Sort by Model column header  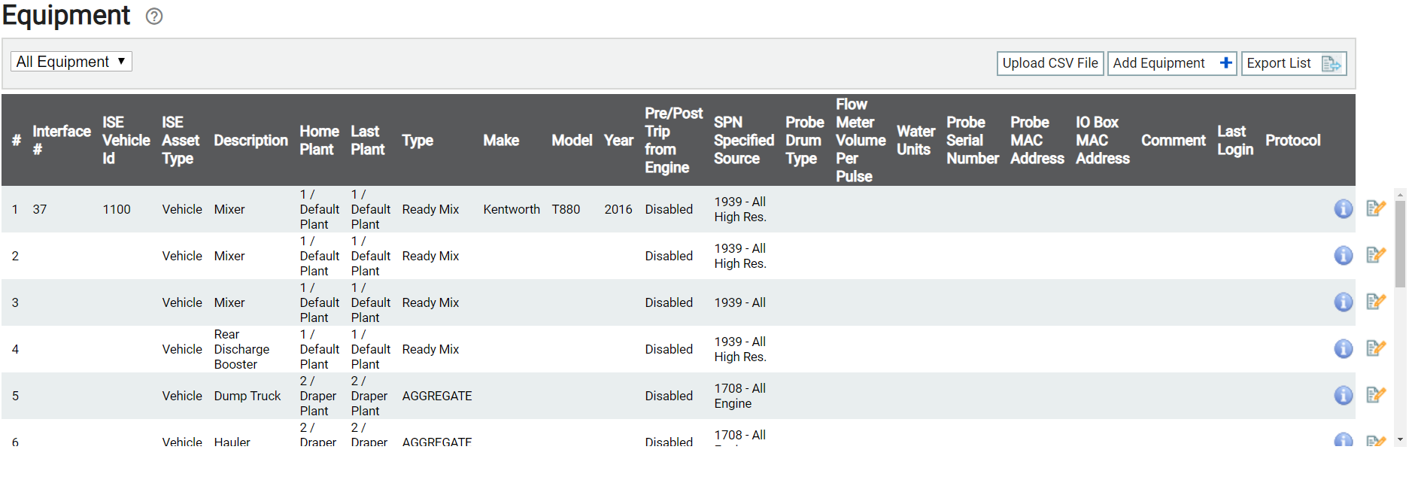click(572, 141)
